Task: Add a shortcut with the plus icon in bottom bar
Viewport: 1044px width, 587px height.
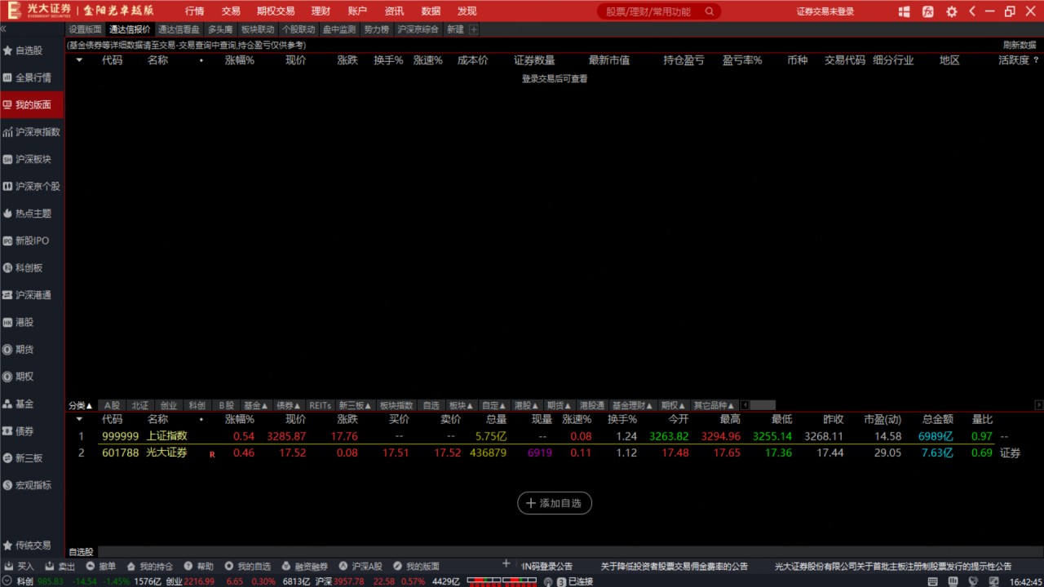Action: point(506,563)
